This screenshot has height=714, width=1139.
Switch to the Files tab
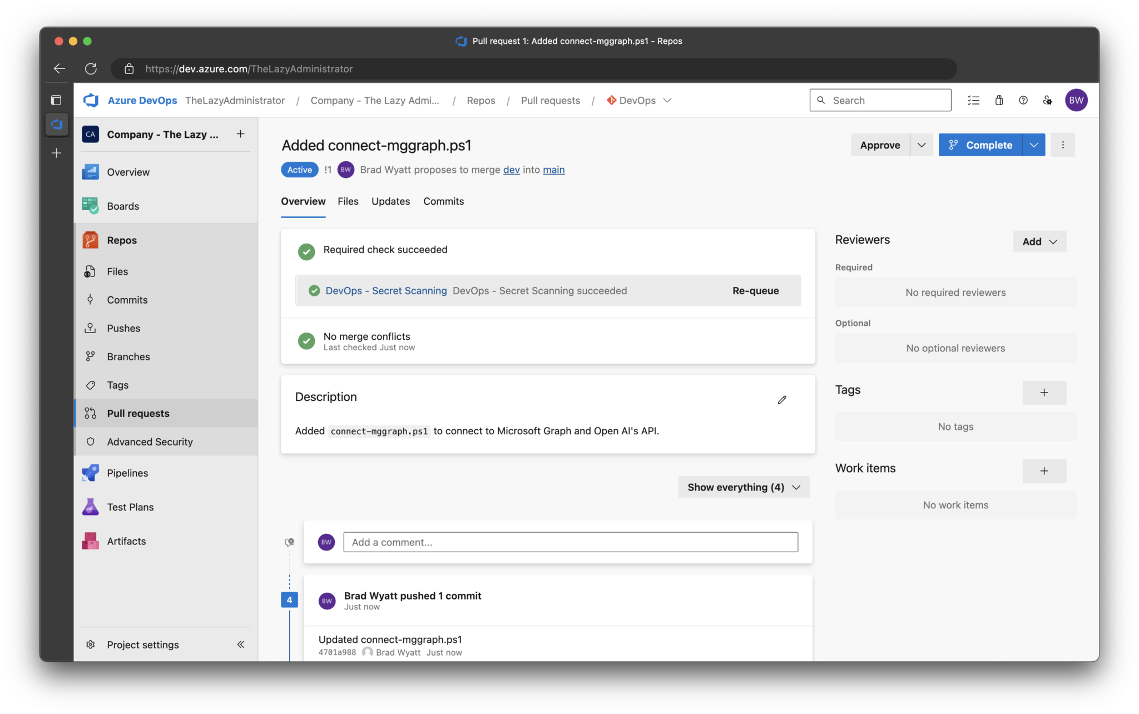[348, 201]
